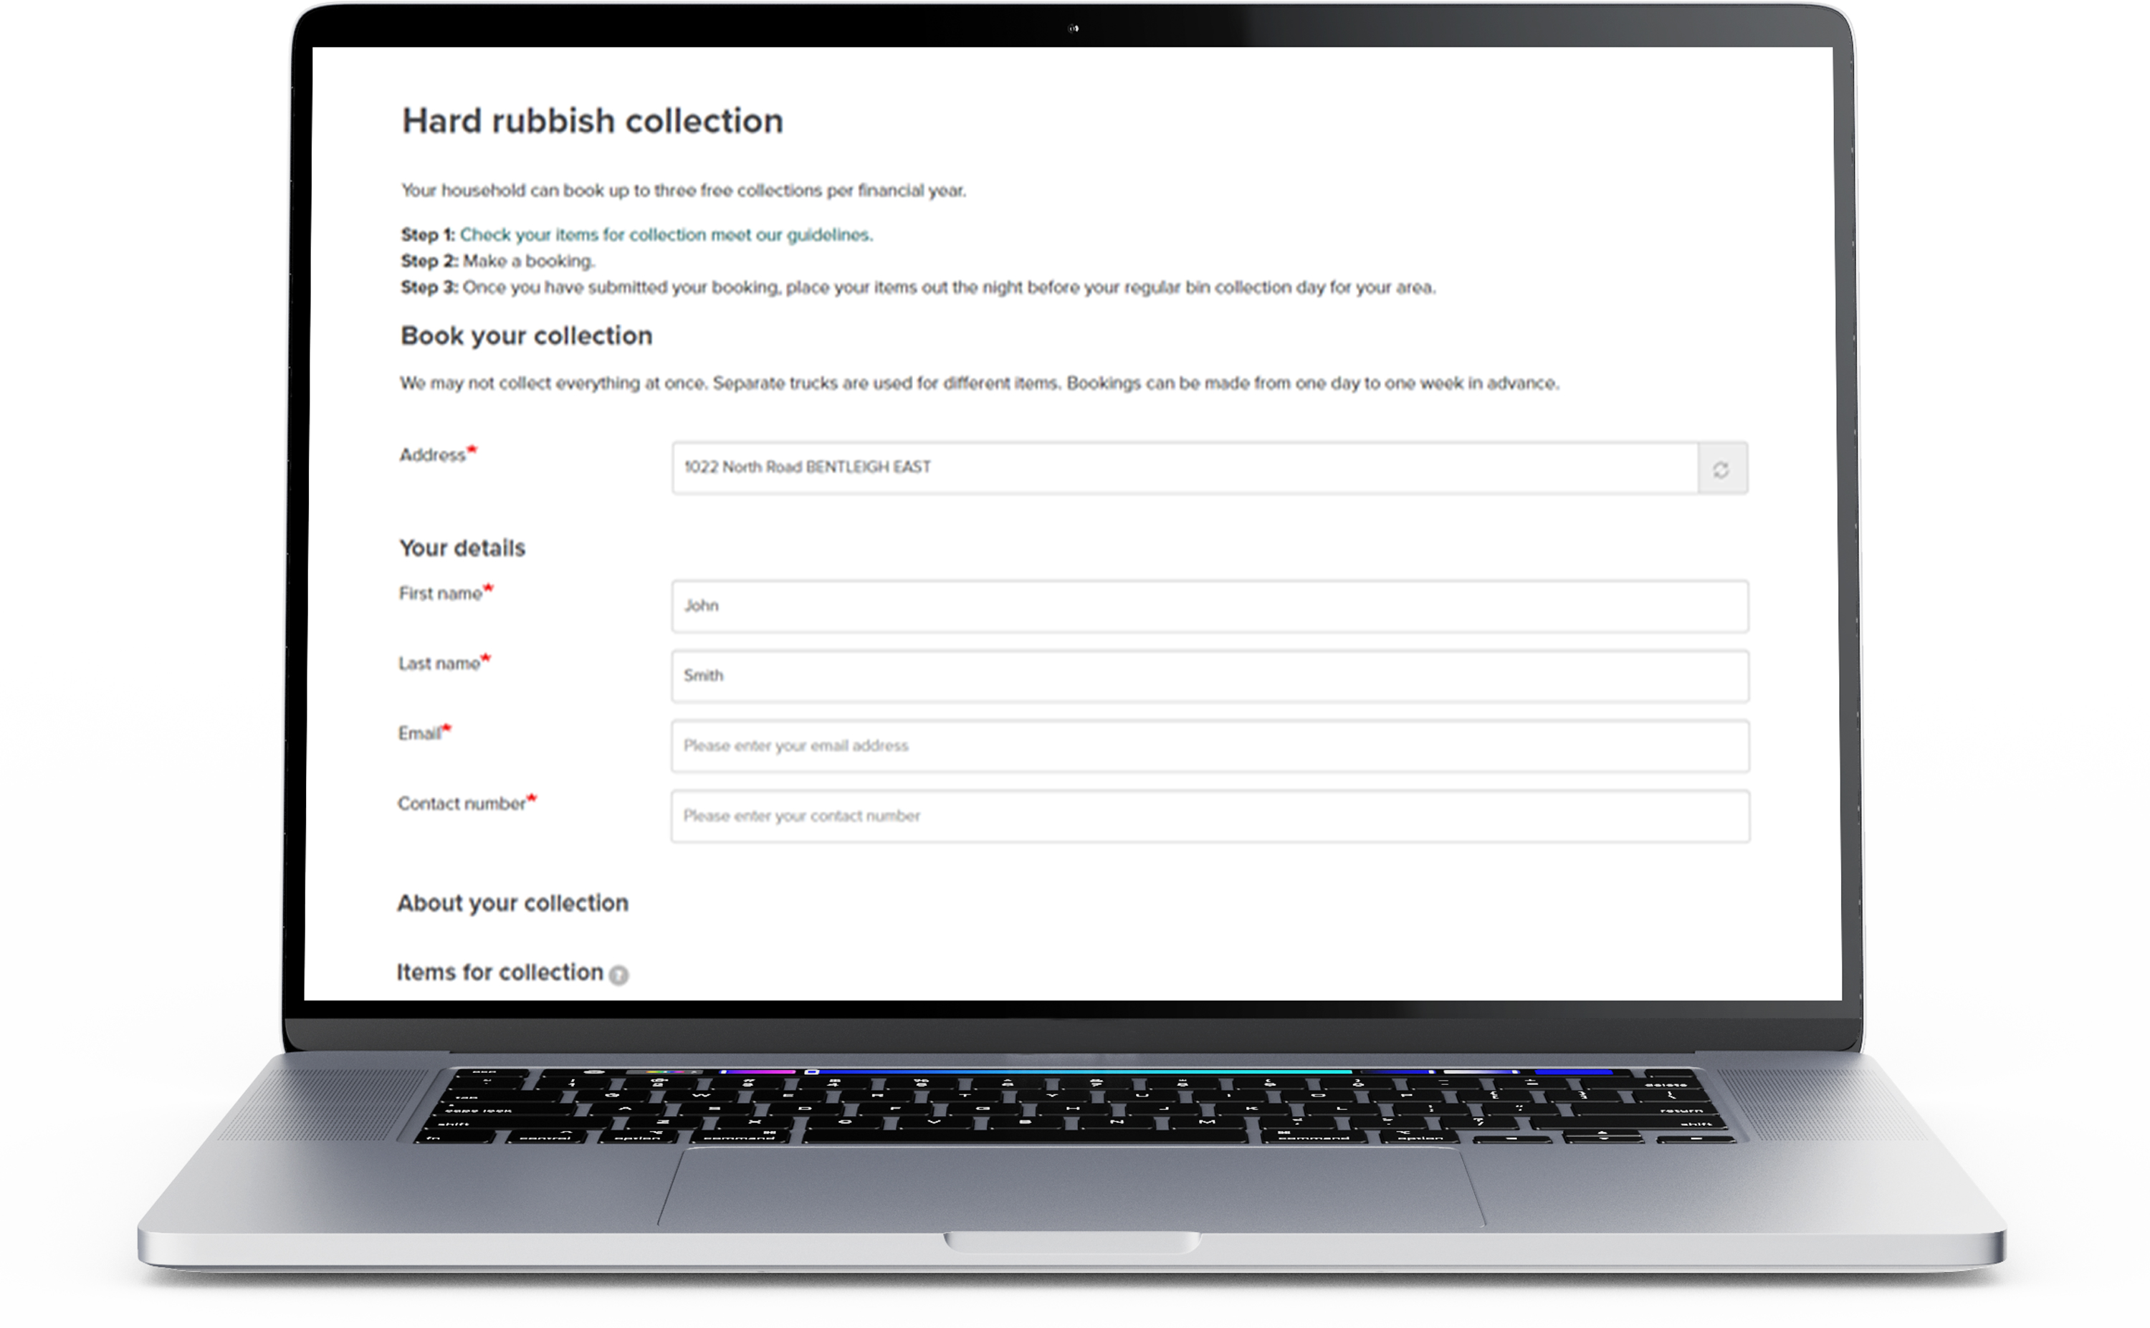The width and height of the screenshot is (2150, 1328).
Task: Click the First name field containing John
Action: [x=1210, y=606]
